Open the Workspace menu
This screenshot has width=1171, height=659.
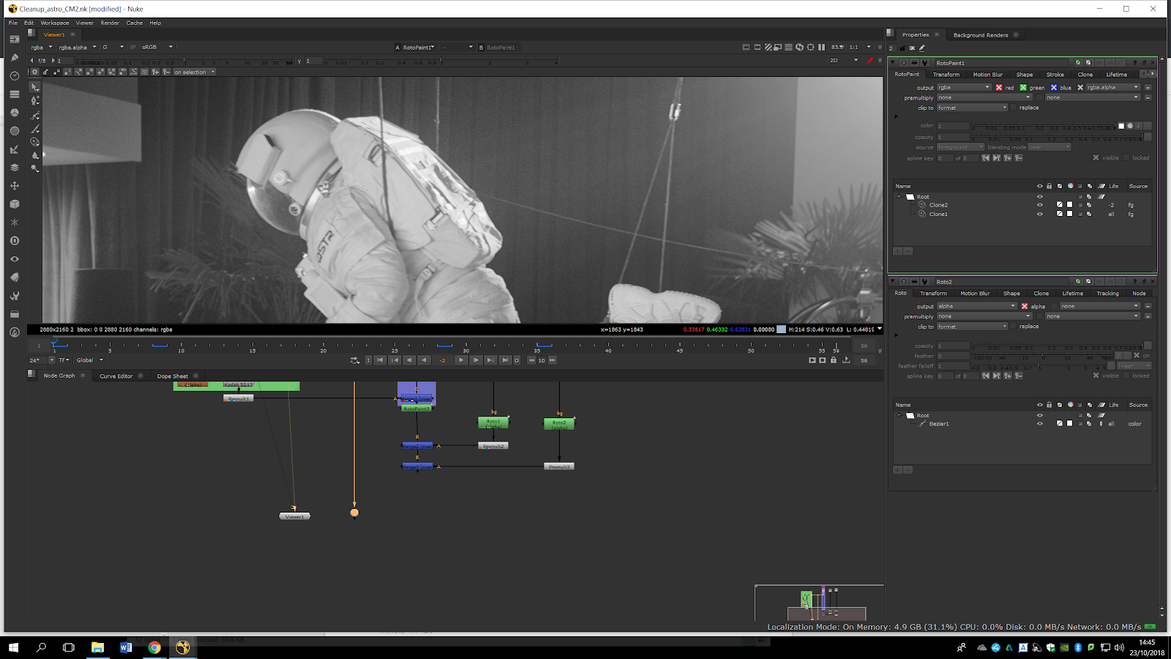point(54,23)
